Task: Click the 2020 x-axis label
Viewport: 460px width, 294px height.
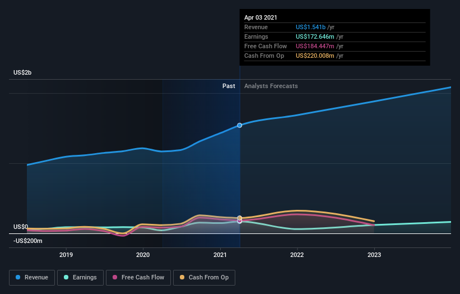Action: (143, 255)
